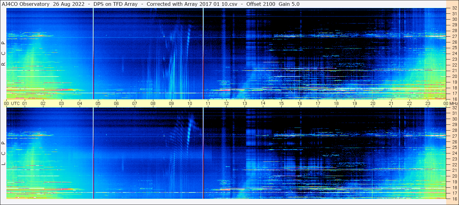Select the 23 hour tick label
Viewport: 459px width, 205px height.
[428, 103]
